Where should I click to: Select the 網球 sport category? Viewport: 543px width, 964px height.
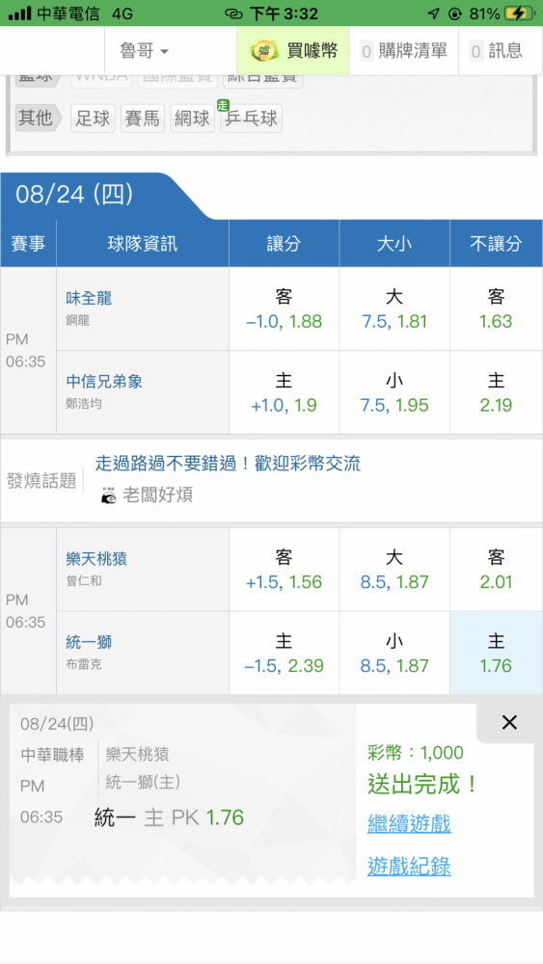[x=193, y=118]
